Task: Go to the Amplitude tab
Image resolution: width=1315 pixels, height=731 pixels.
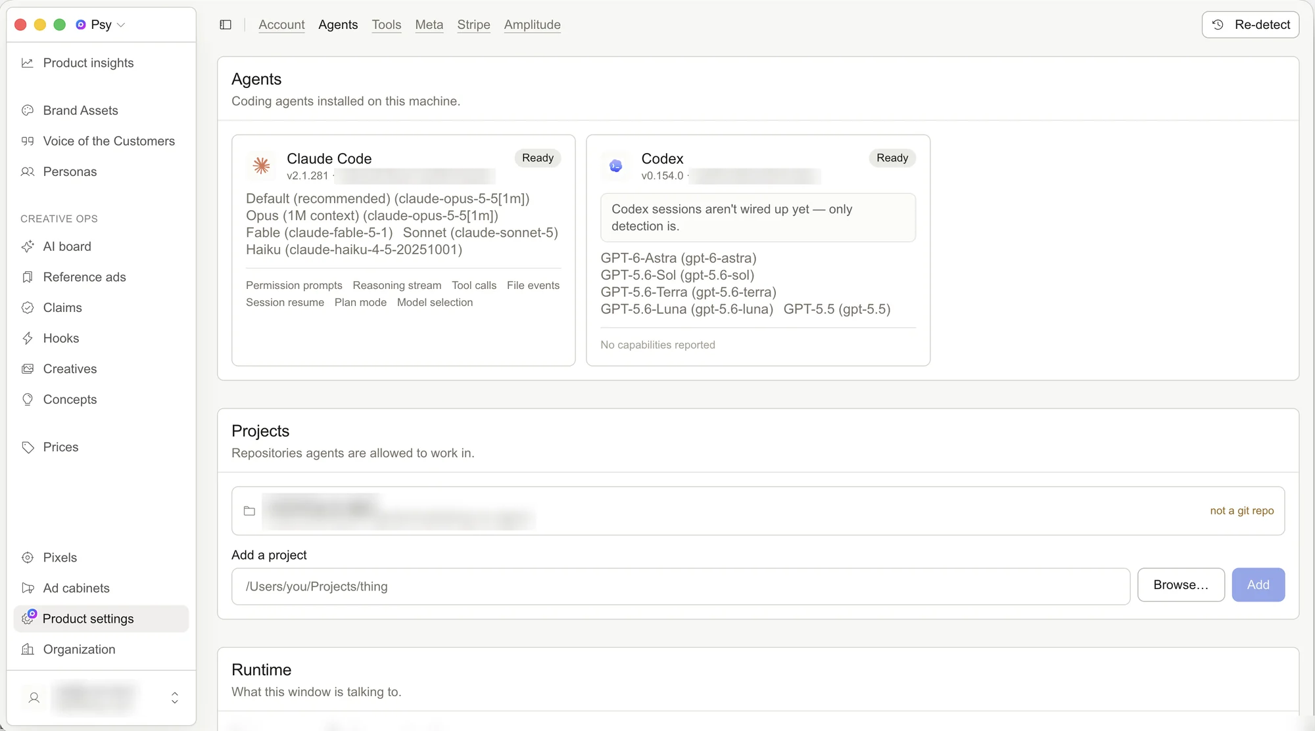Action: (x=533, y=24)
